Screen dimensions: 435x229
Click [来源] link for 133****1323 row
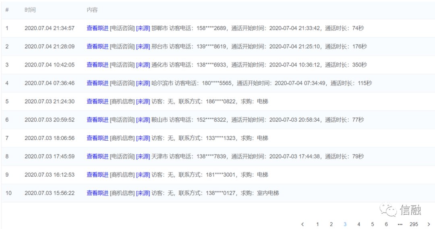(143, 138)
